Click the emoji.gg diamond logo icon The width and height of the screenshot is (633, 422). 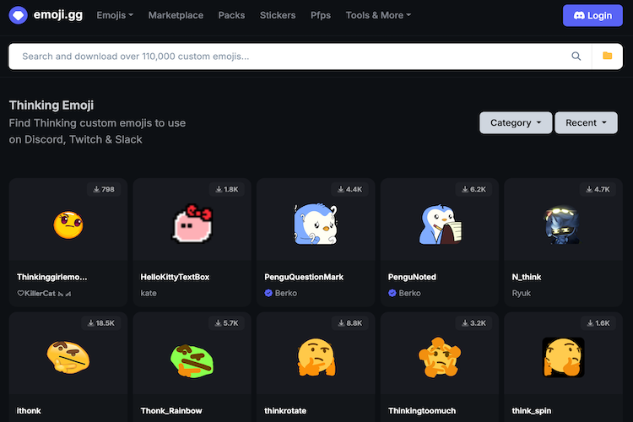click(x=19, y=15)
